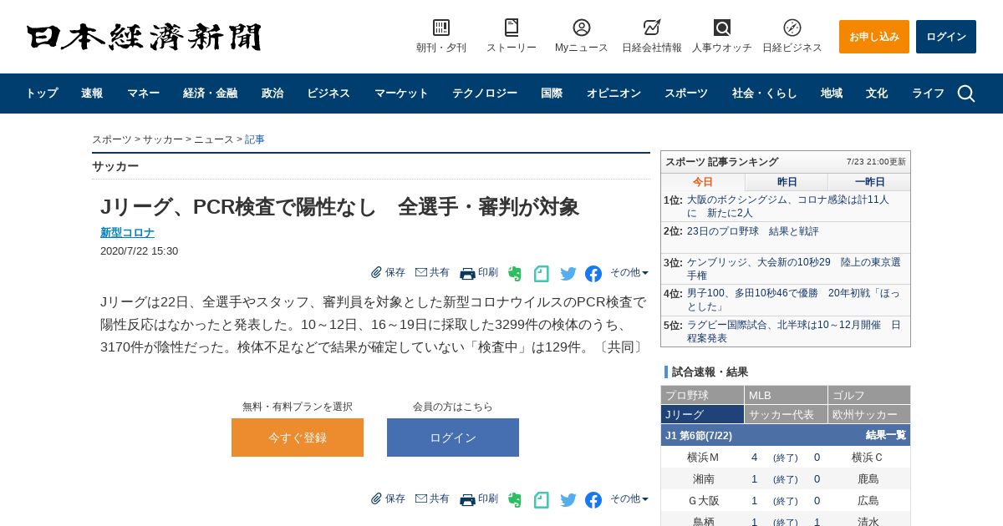Open the ライフ navigation item

click(x=928, y=94)
